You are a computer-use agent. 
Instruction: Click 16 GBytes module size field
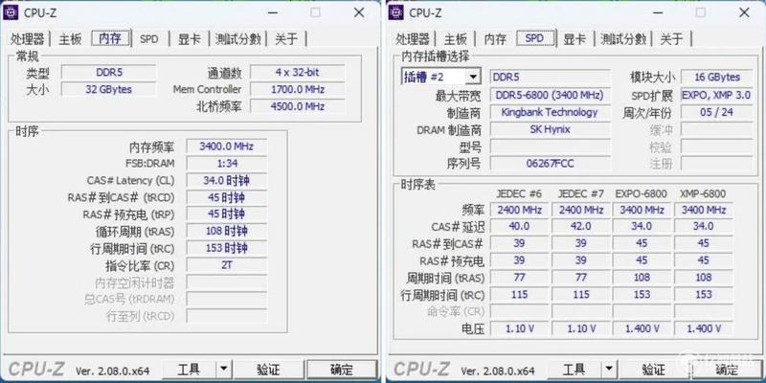pos(716,77)
